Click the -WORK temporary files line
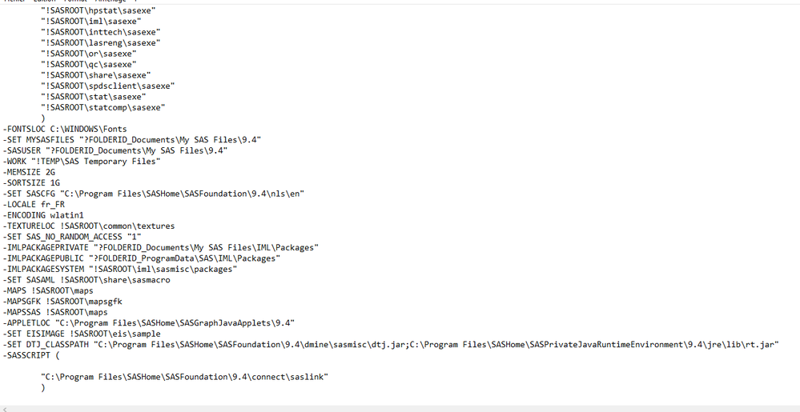Image resolution: width=800 pixels, height=412 pixels. (82, 162)
